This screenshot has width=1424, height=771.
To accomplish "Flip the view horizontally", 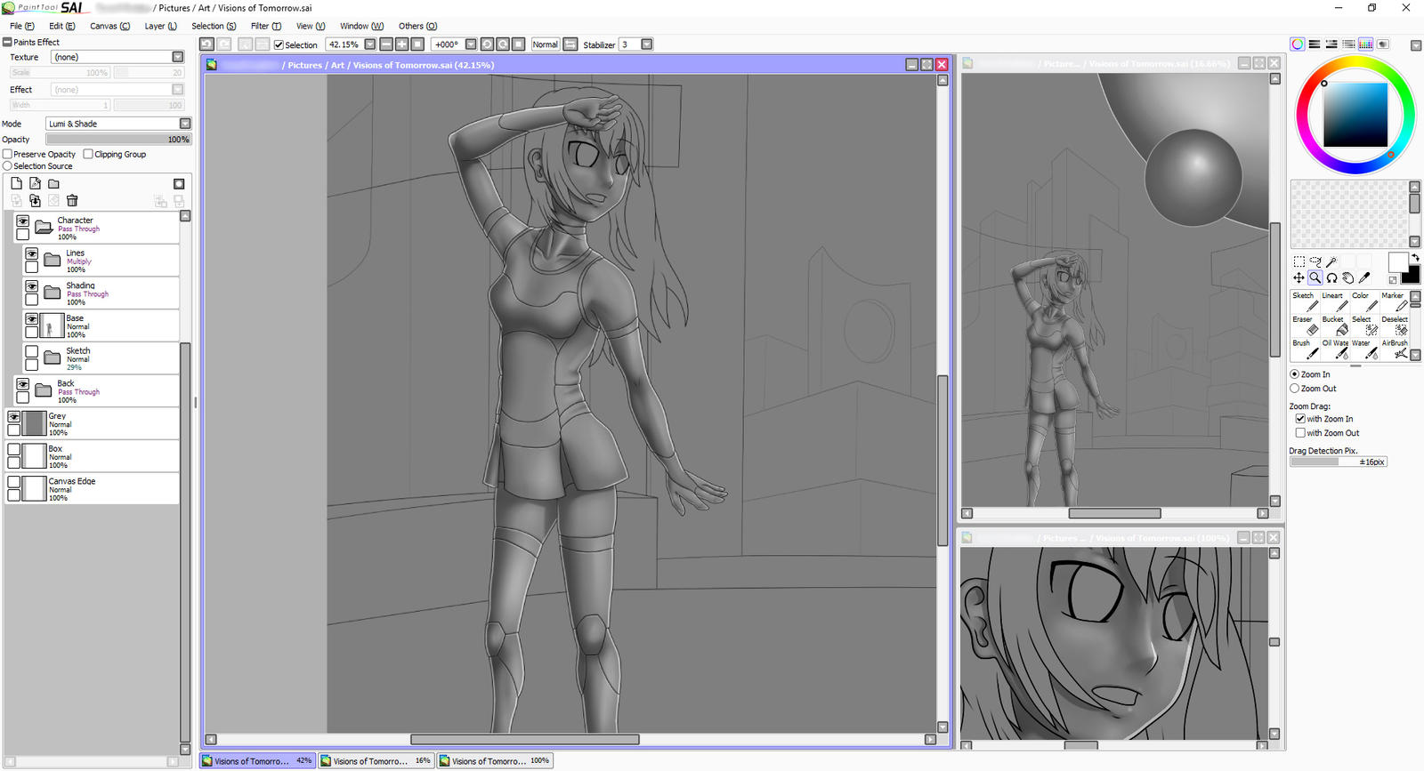I will tap(570, 44).
